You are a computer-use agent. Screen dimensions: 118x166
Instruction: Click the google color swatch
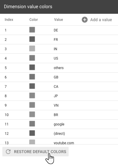point(32,124)
